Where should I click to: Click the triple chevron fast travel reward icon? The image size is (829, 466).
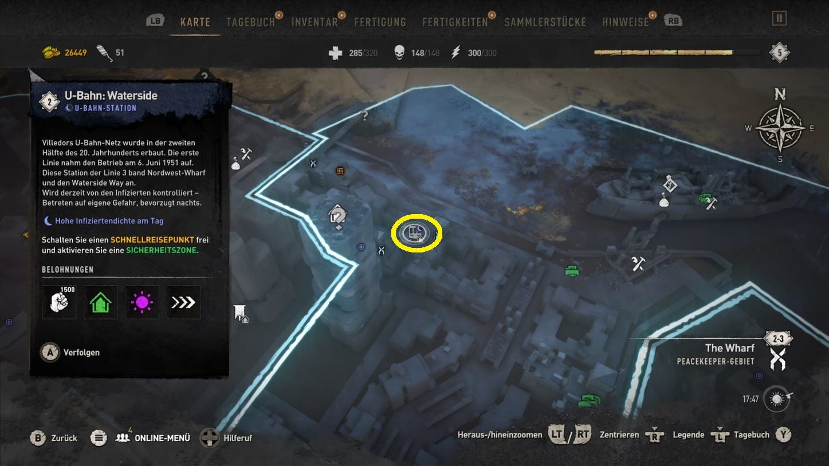183,302
